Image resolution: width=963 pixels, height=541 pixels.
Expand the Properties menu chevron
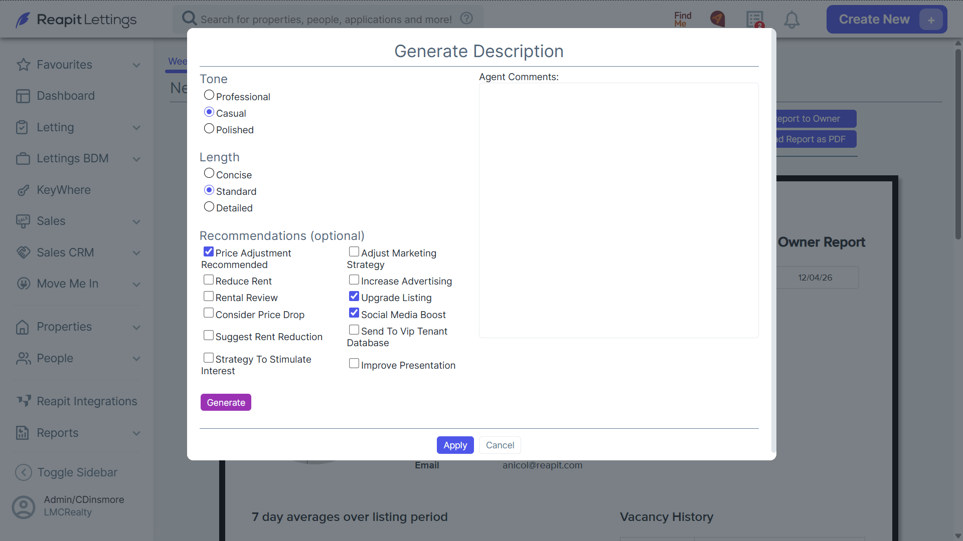136,327
